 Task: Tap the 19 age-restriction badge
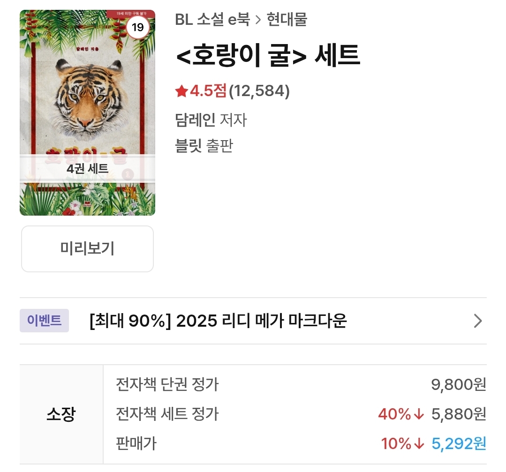[x=137, y=28]
